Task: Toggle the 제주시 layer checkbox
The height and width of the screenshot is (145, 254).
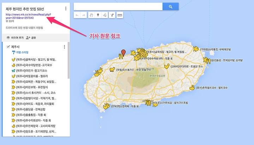Action: (8, 47)
